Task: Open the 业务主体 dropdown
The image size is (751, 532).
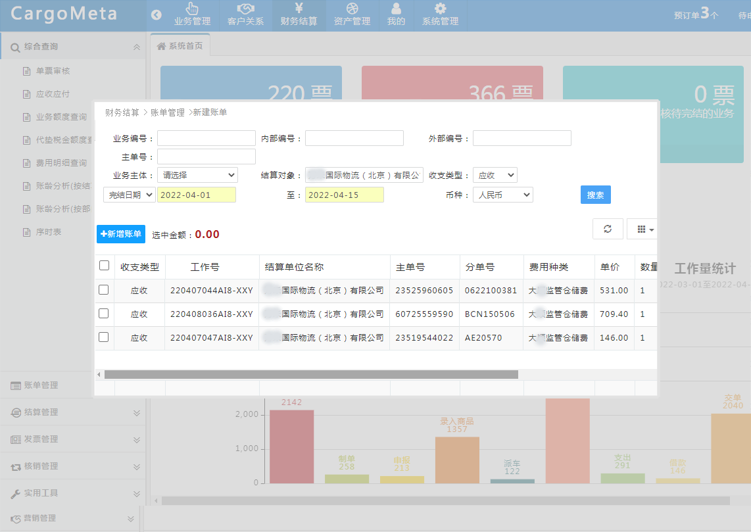Action: tap(197, 175)
